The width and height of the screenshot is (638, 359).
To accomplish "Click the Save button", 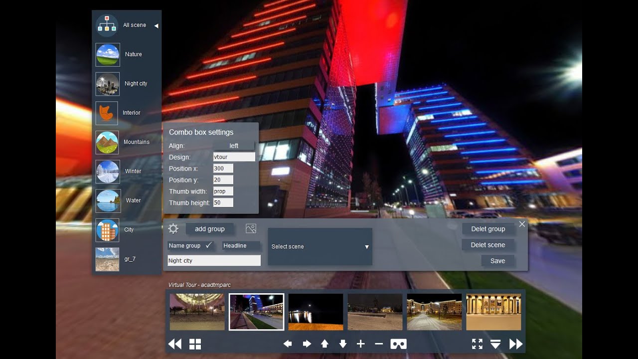I will tap(497, 261).
